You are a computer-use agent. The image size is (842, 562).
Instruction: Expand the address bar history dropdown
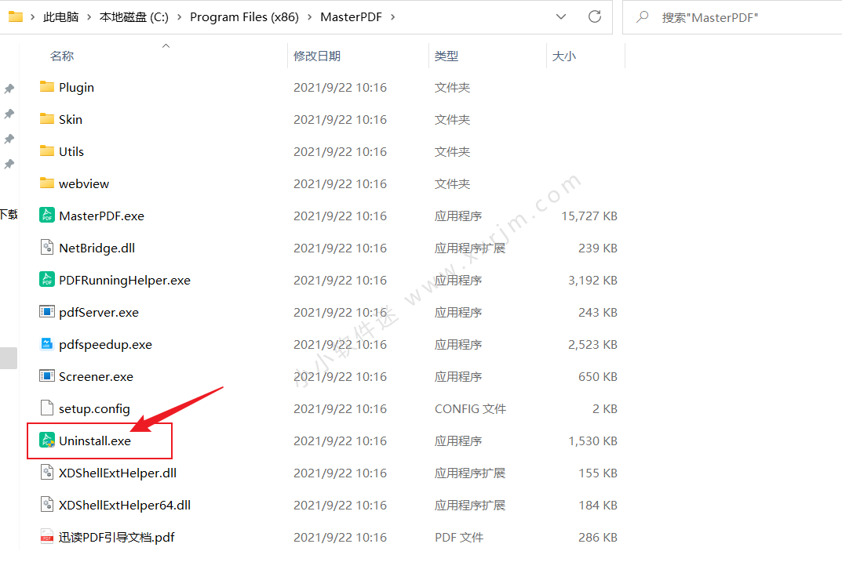561,17
